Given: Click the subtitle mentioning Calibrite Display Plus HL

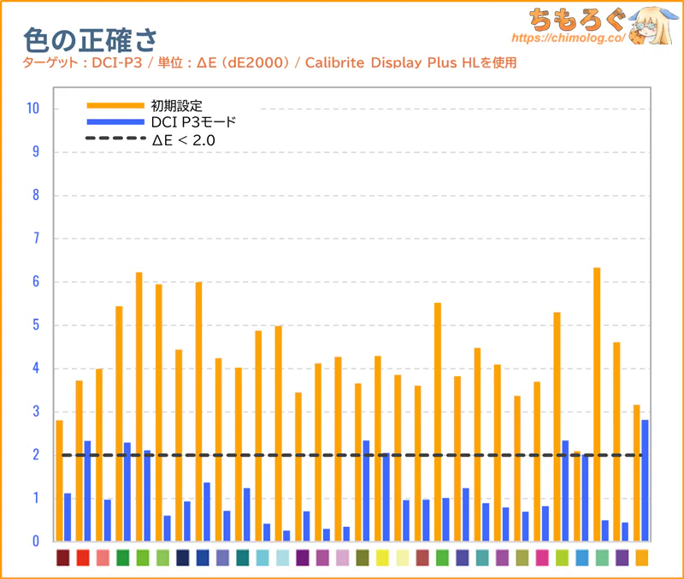Looking at the screenshot, I should pyautogui.click(x=269, y=63).
